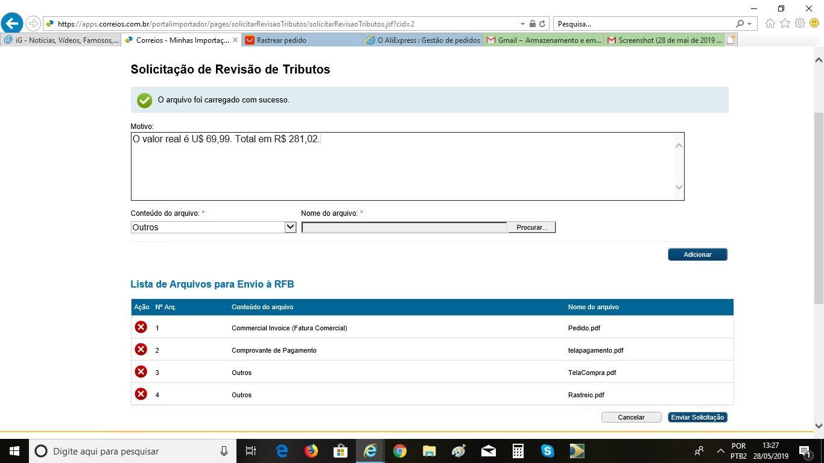This screenshot has height=463, width=824.
Task: Open action center notifications icon
Action: coord(804,451)
